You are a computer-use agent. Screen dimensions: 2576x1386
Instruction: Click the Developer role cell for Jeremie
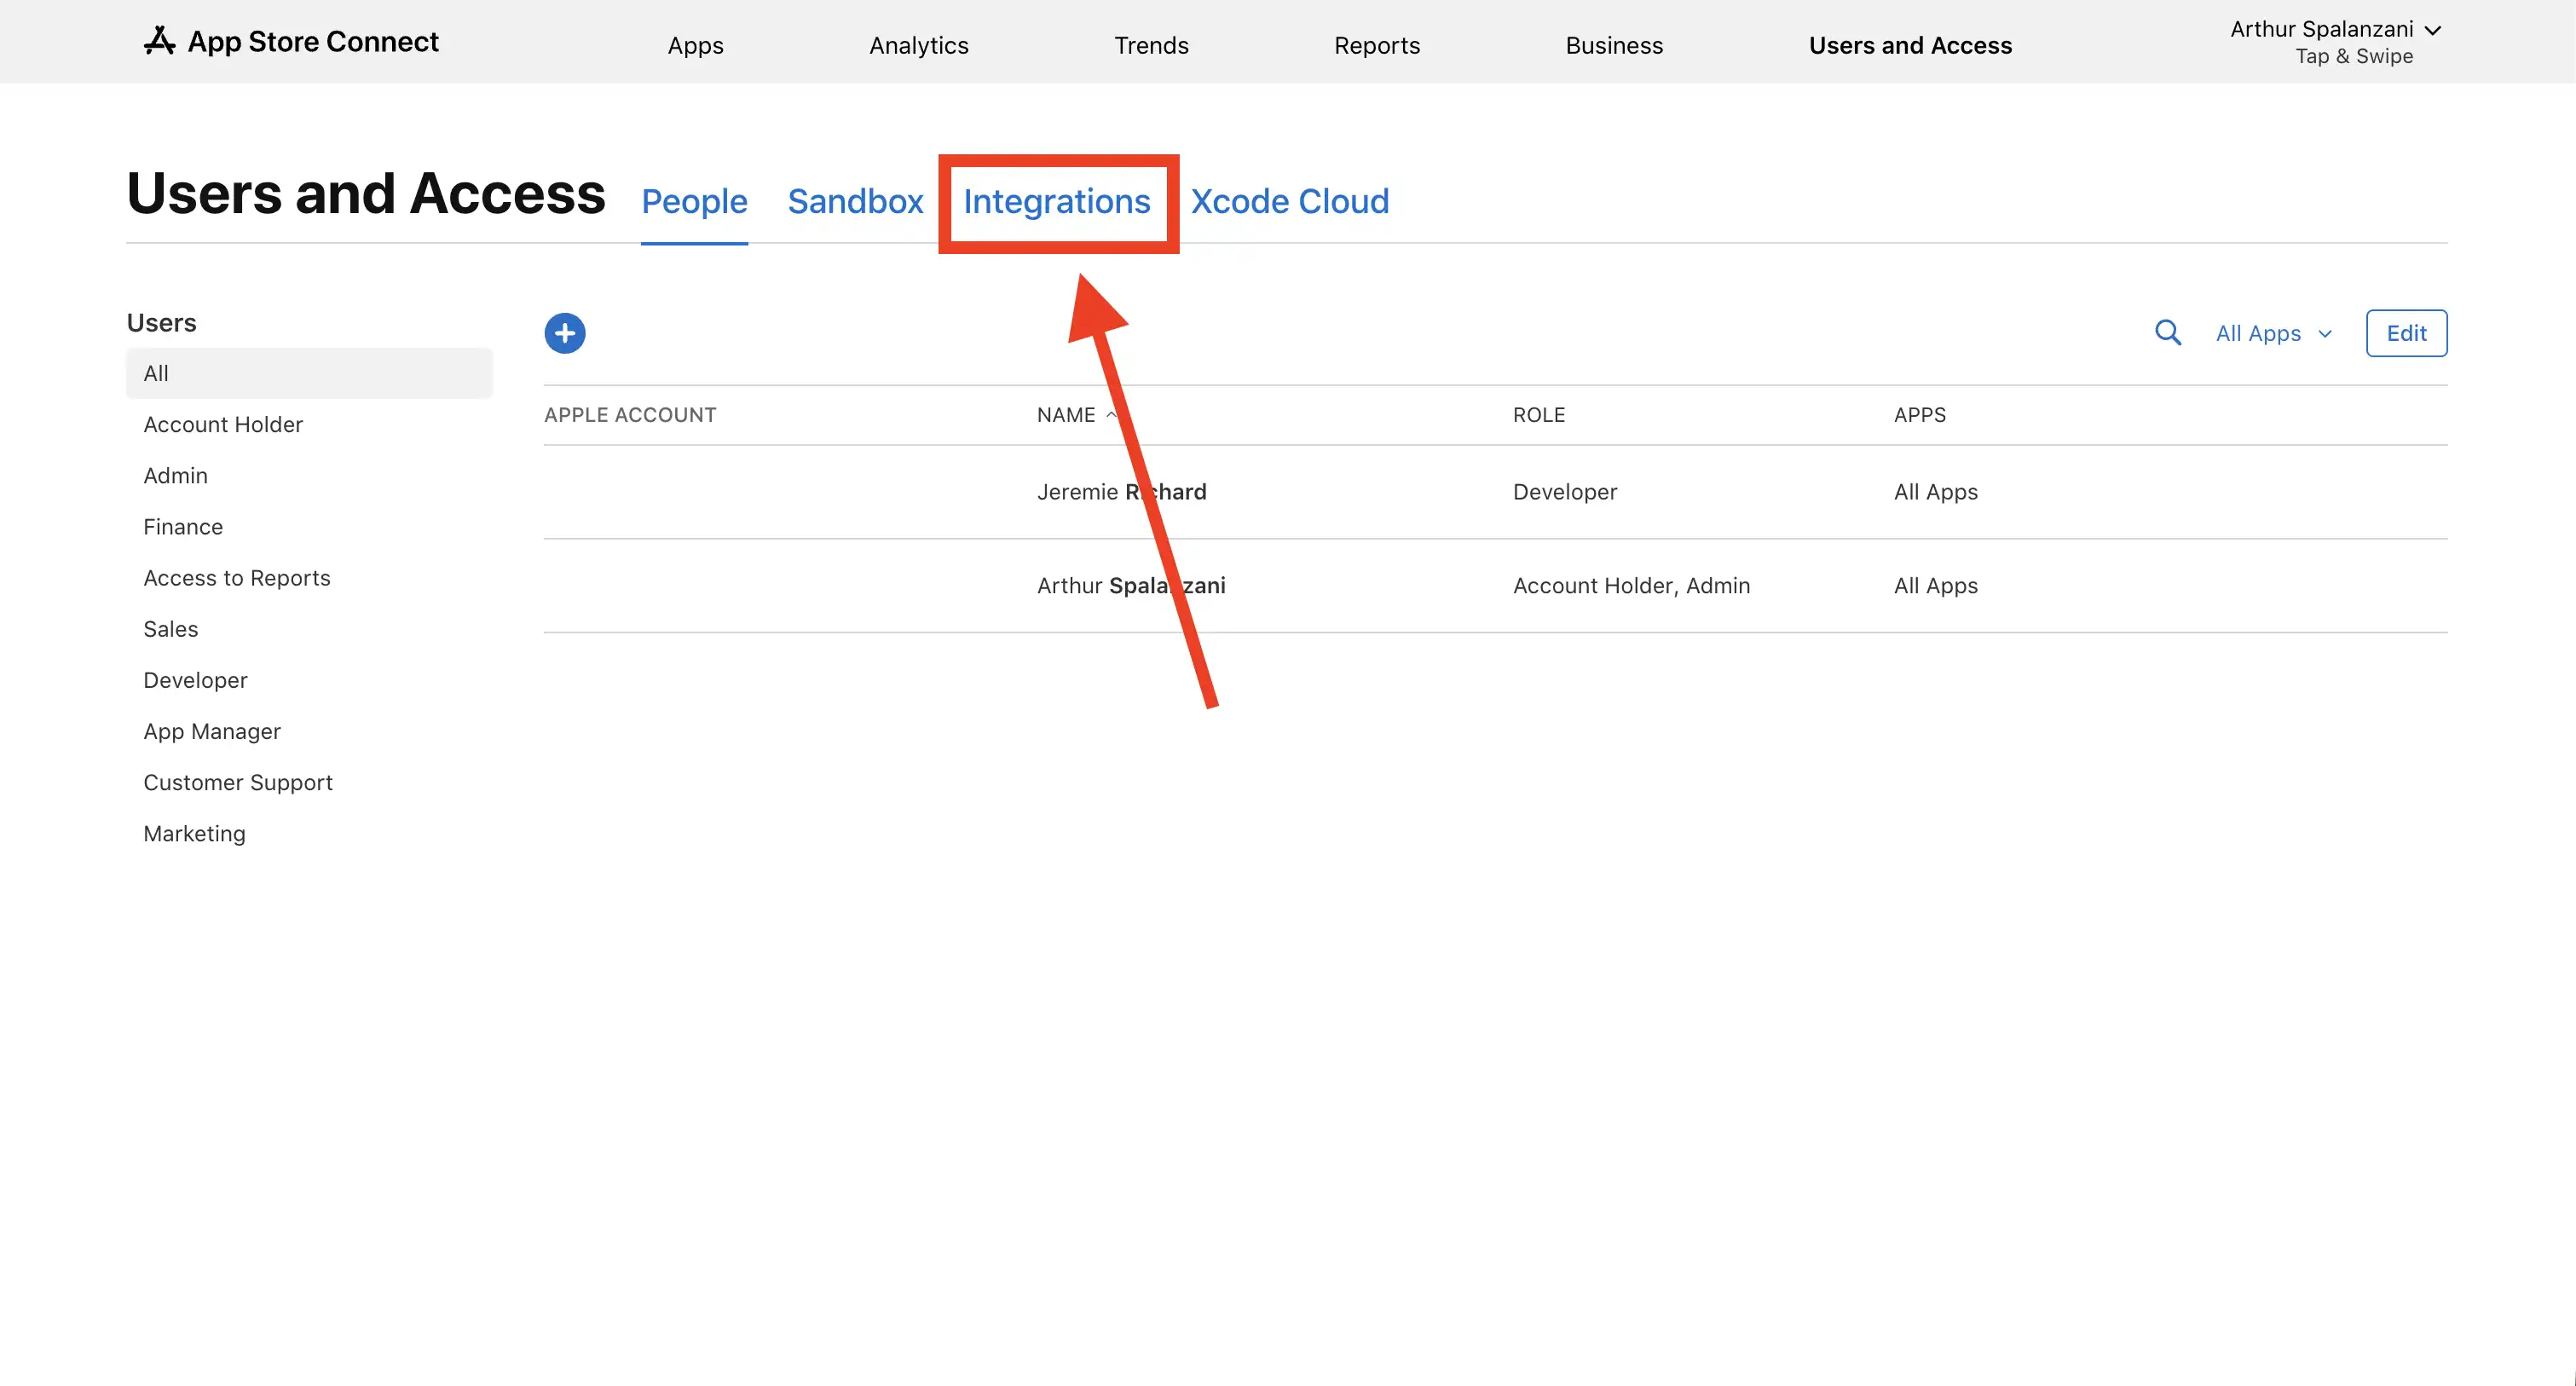pyautogui.click(x=1565, y=491)
